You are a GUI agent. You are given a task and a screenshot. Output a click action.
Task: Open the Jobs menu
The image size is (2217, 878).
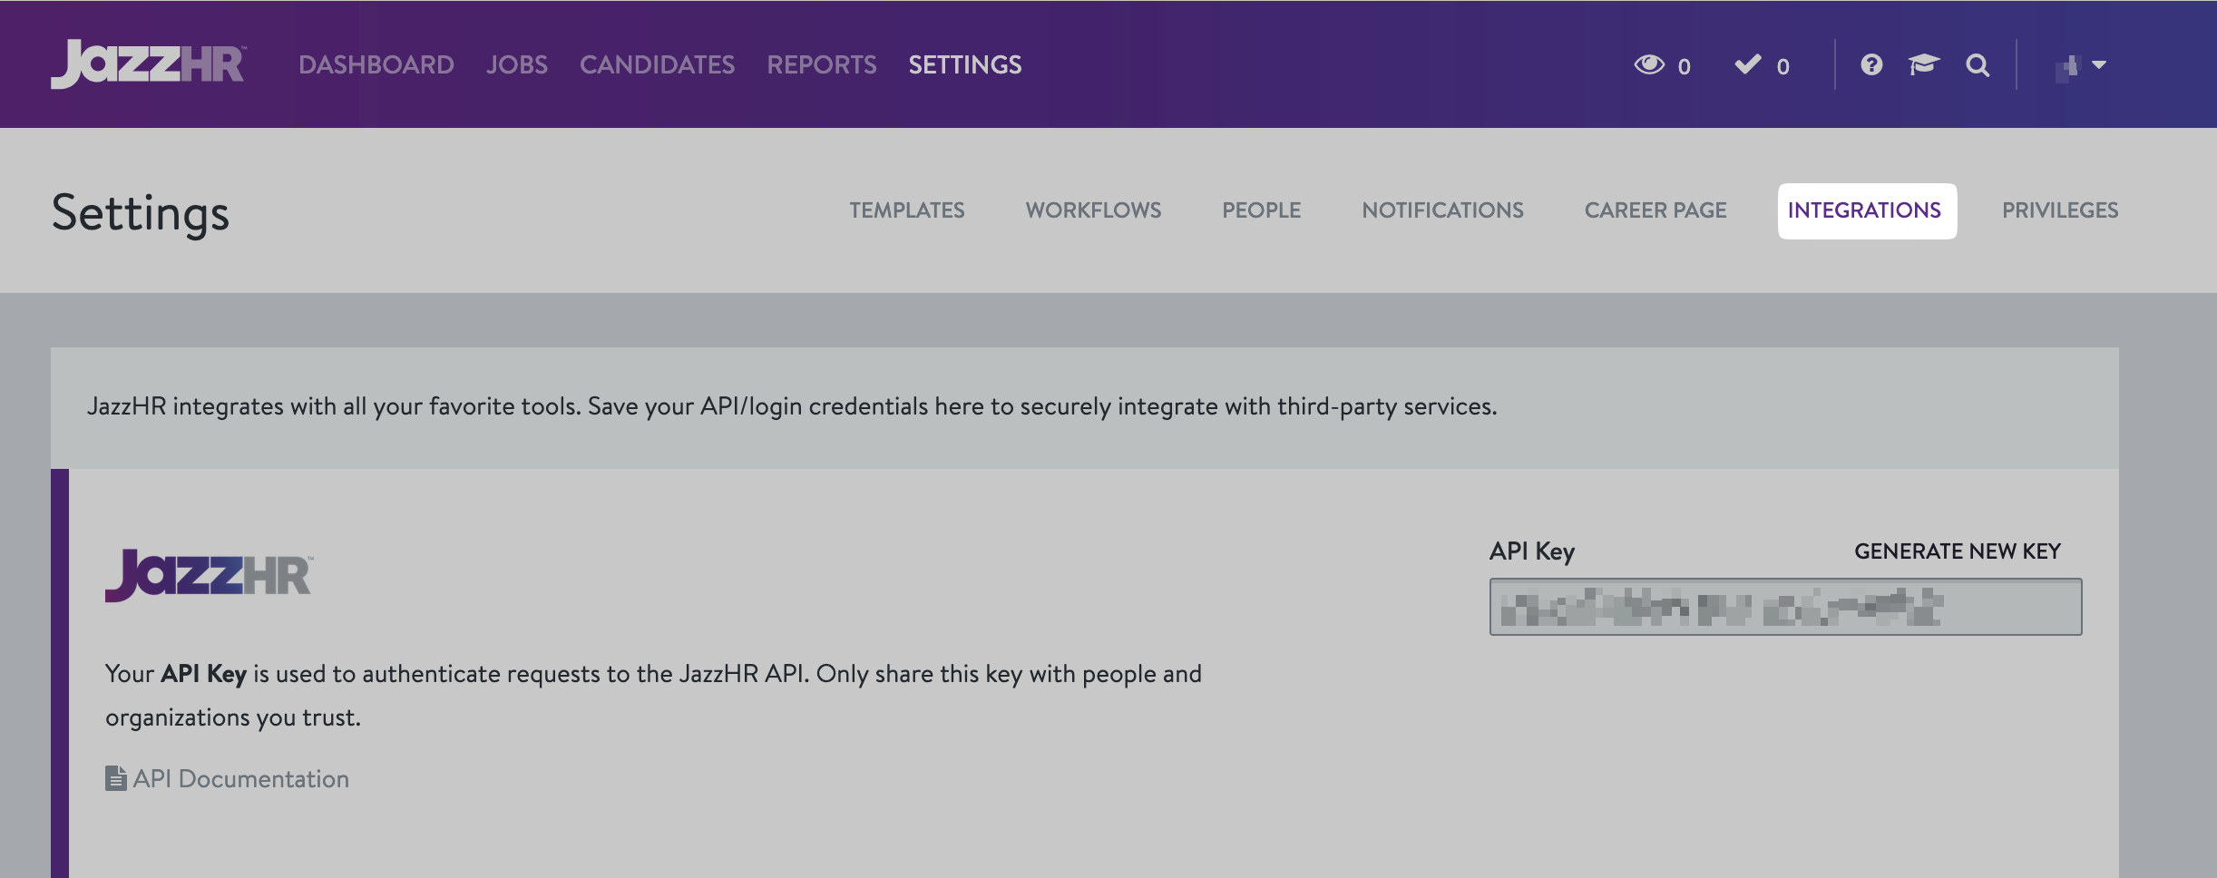click(x=516, y=64)
